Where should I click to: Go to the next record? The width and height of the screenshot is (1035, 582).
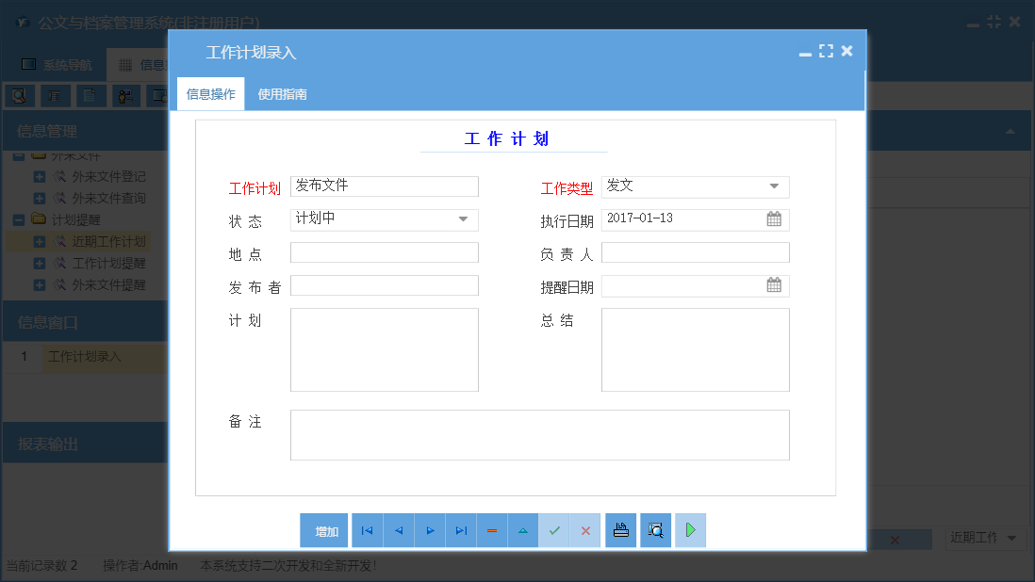click(429, 530)
